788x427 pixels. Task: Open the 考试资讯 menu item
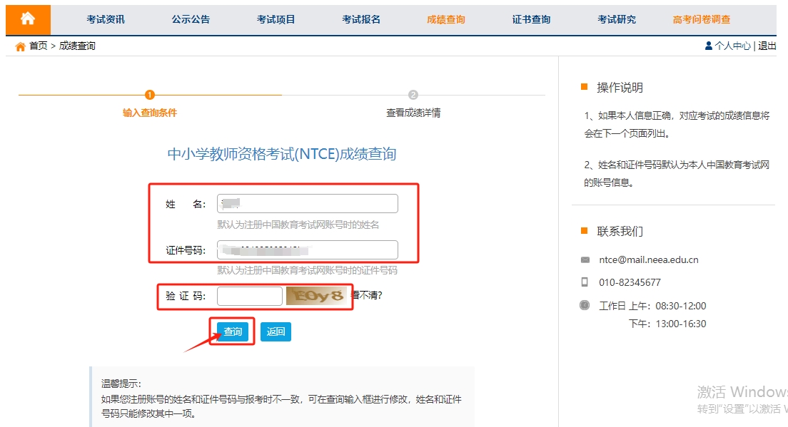[x=105, y=19]
